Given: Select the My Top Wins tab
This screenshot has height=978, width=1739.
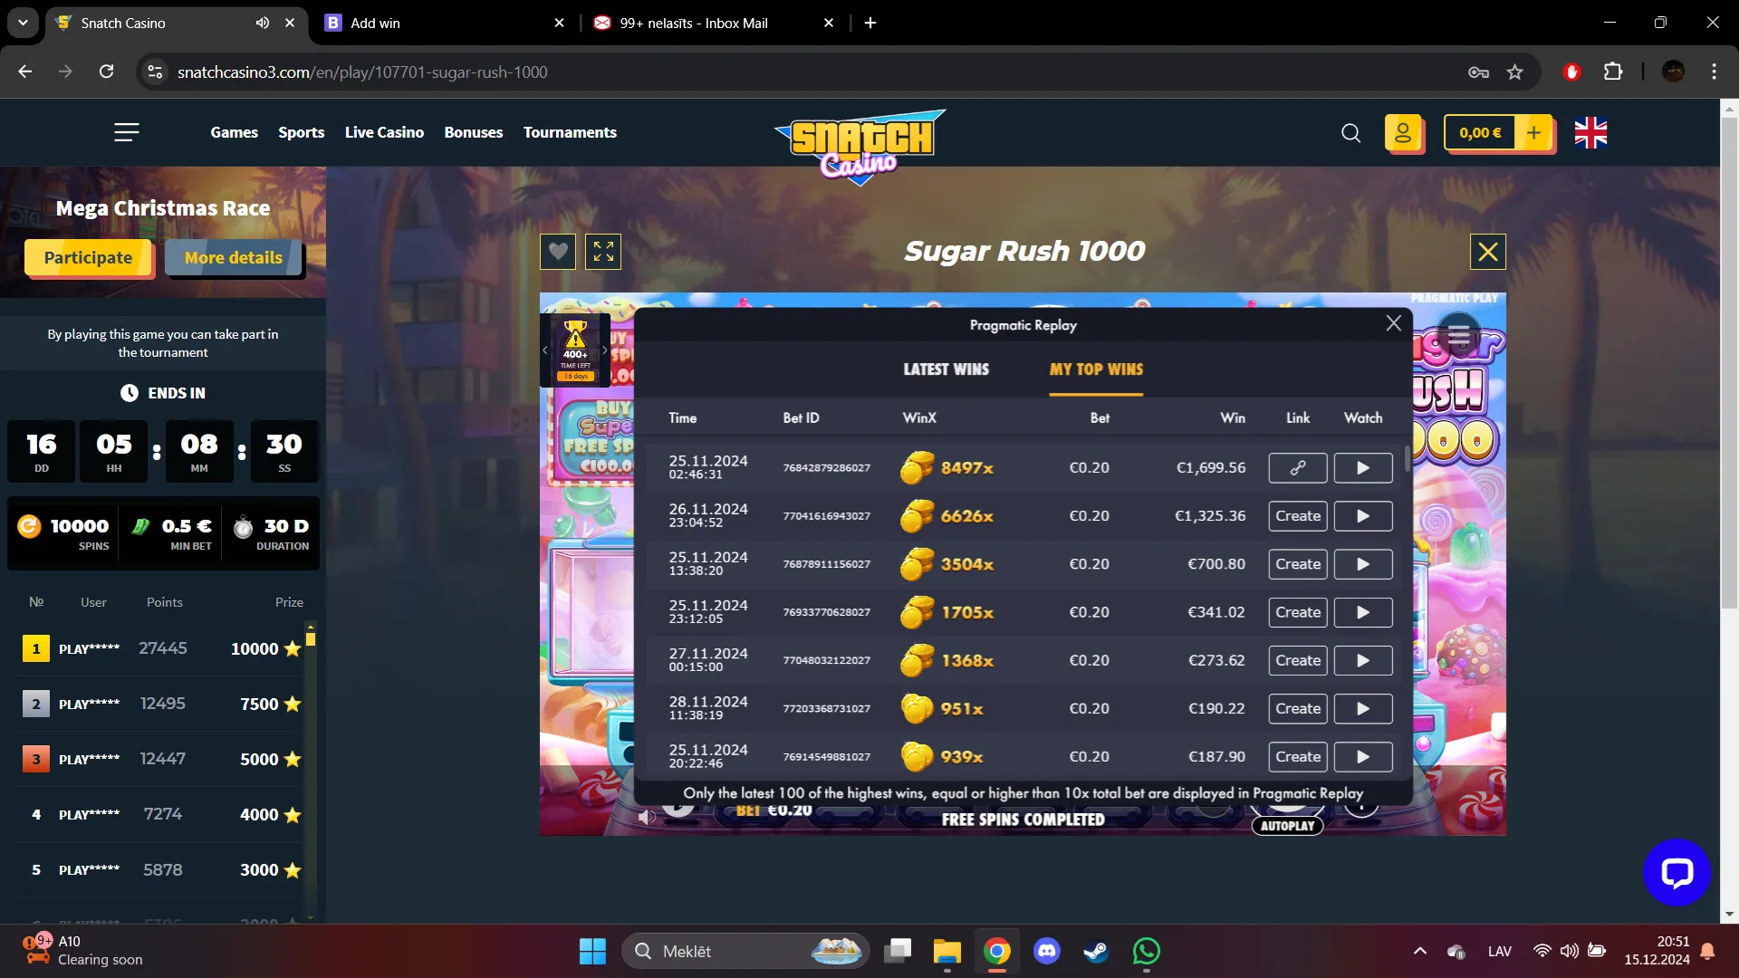Looking at the screenshot, I should [x=1096, y=369].
